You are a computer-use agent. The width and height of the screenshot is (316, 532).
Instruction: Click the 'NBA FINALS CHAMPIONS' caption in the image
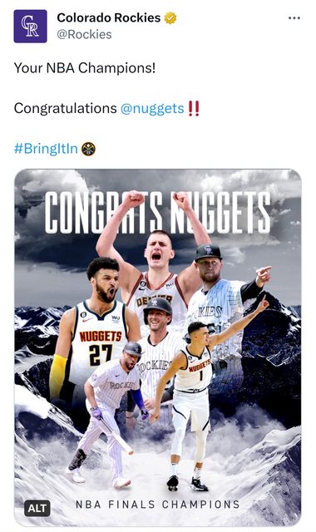click(x=158, y=505)
